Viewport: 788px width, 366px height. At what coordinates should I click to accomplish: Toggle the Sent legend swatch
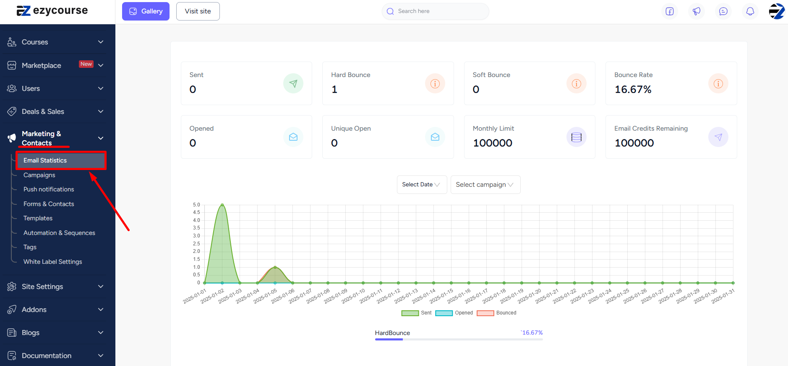pyautogui.click(x=410, y=313)
